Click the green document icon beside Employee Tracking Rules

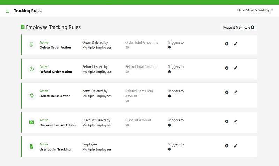coord(23,27)
